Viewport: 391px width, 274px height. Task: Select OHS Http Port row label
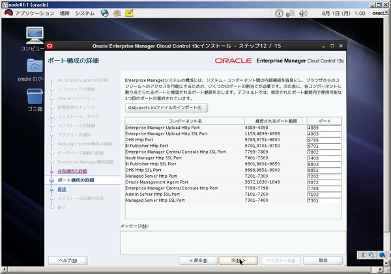[x=139, y=140]
